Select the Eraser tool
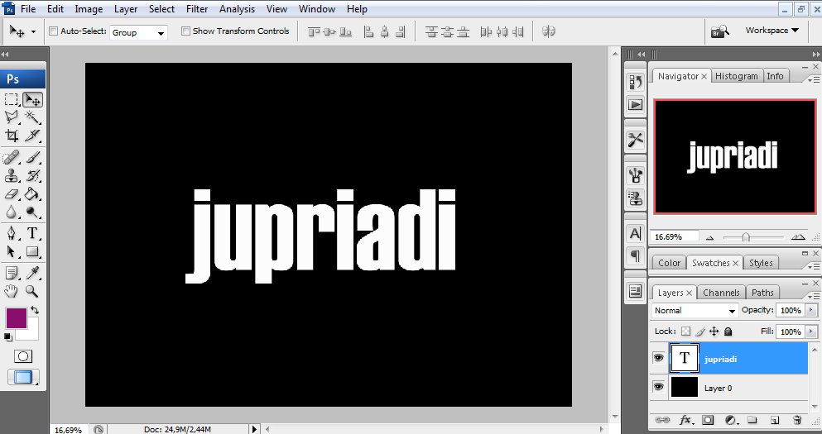 12,193
